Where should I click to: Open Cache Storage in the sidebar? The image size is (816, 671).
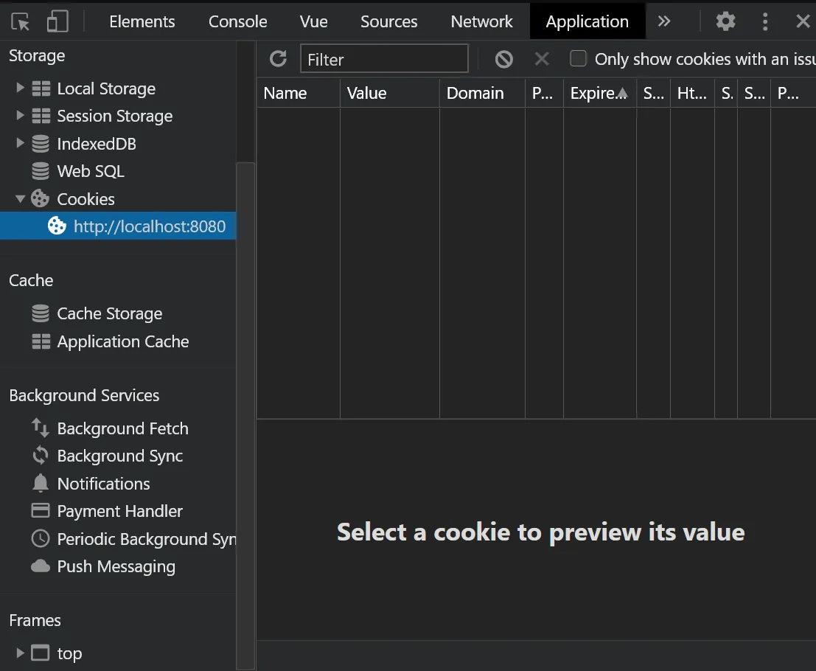tap(109, 313)
